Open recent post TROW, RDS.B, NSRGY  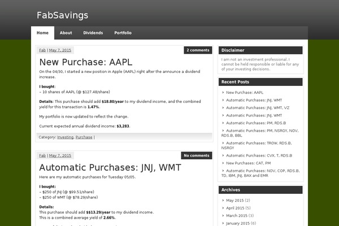(x=257, y=145)
